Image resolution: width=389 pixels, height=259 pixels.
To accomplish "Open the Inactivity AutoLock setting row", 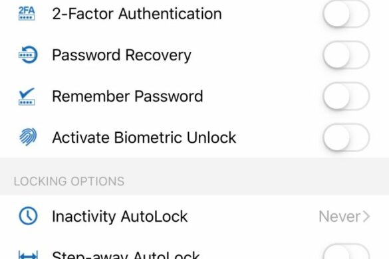I will tap(194, 216).
